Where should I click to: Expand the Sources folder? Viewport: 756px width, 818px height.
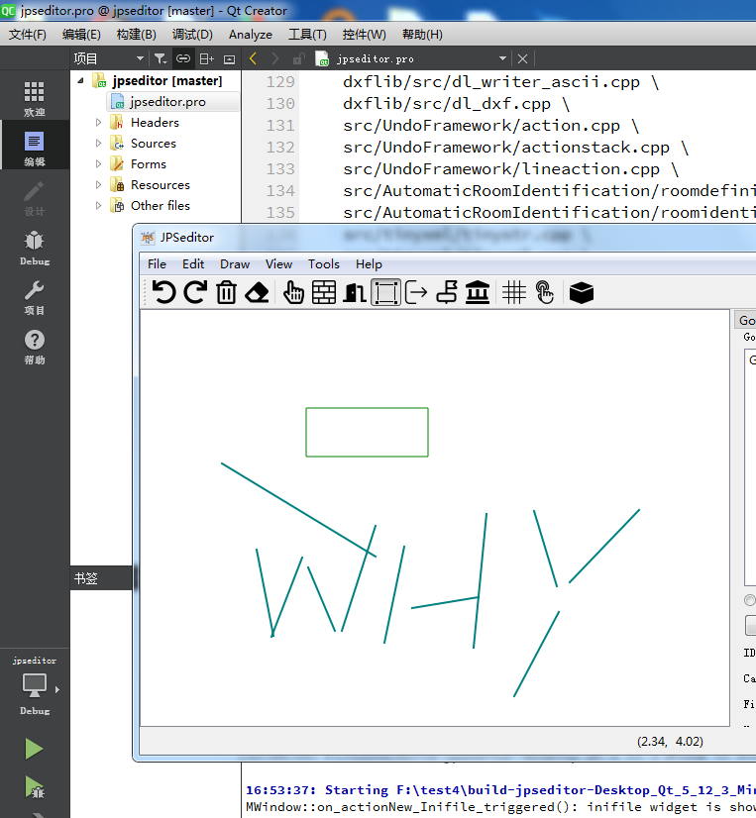98,143
